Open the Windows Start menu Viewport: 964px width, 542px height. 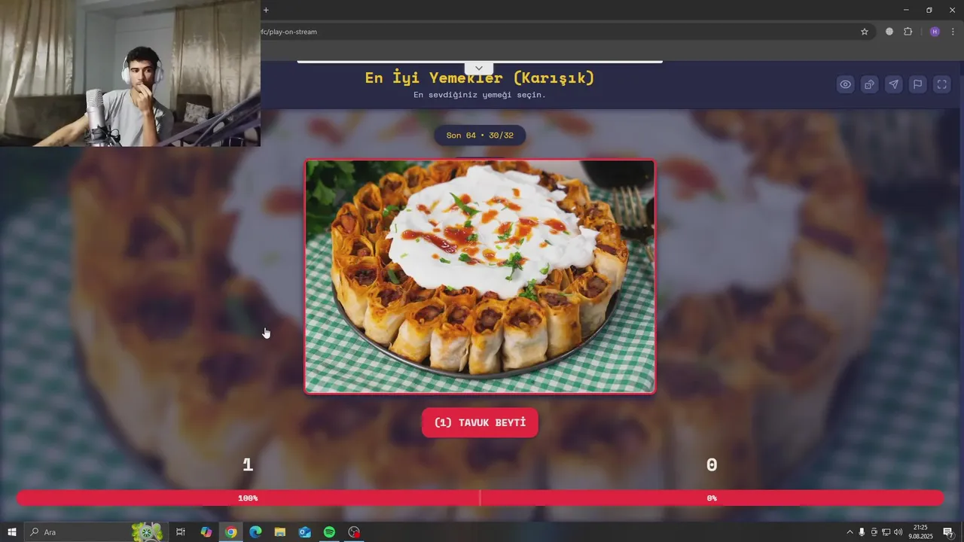[x=12, y=532]
